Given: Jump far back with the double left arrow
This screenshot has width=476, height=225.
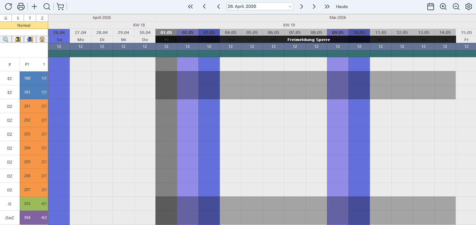Looking at the screenshot, I should (x=190, y=6).
